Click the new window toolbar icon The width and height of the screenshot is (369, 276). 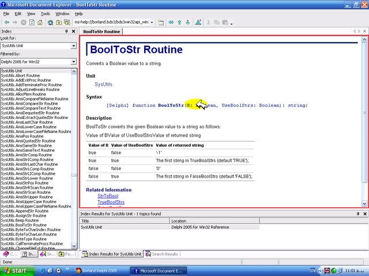[161, 22]
